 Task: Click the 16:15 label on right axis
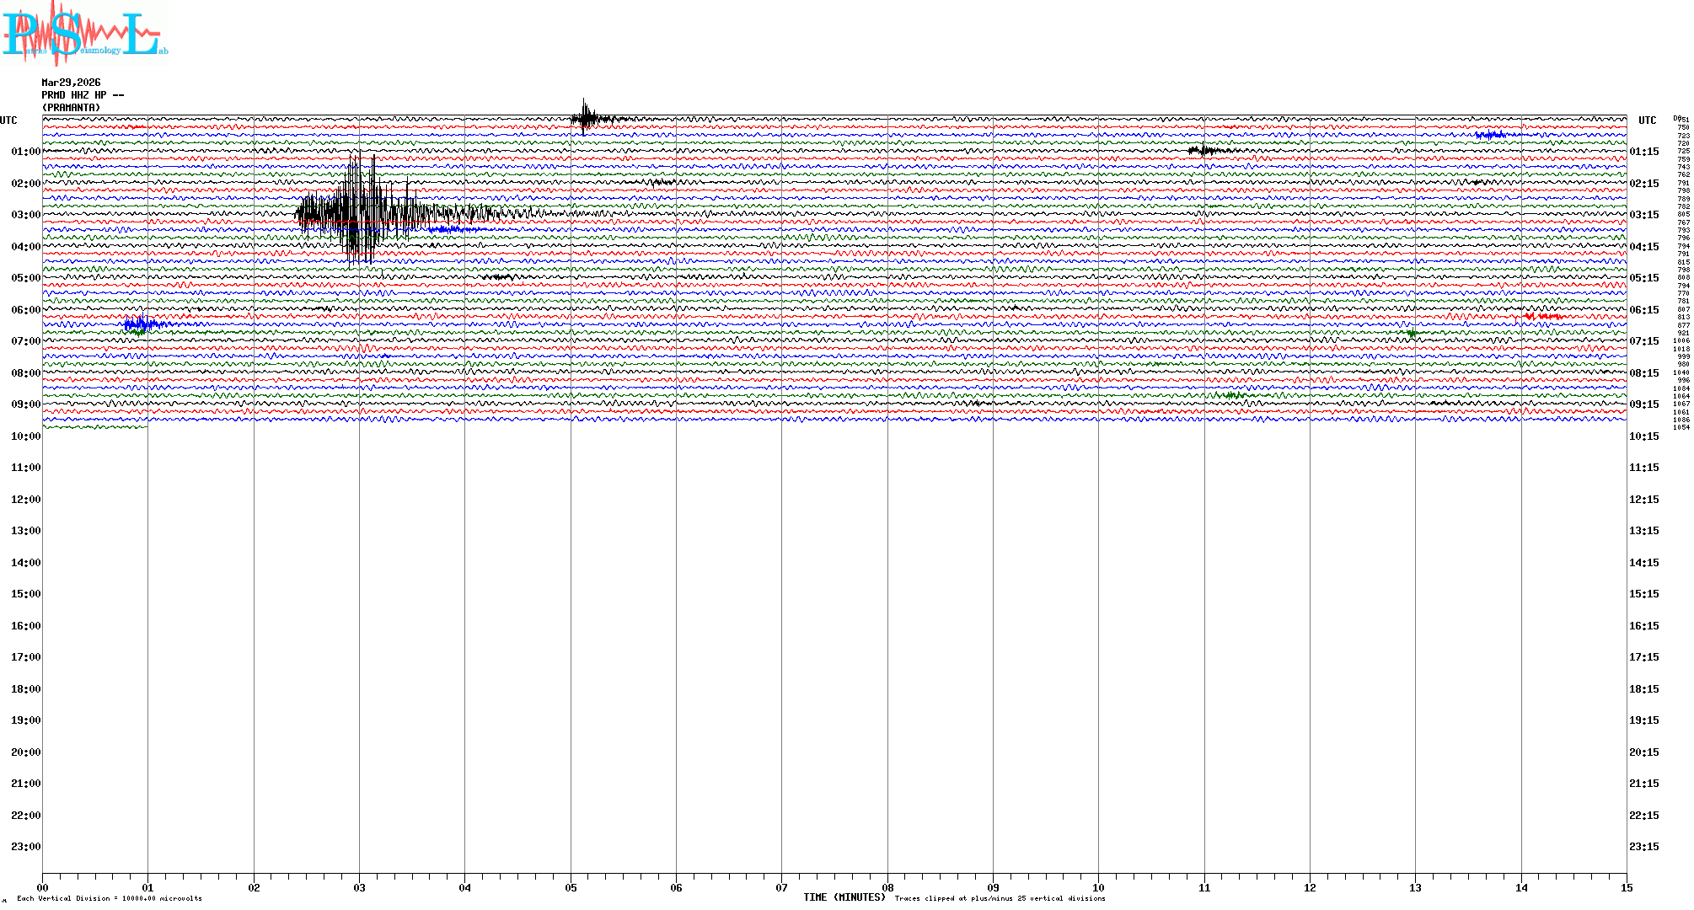point(1643,626)
